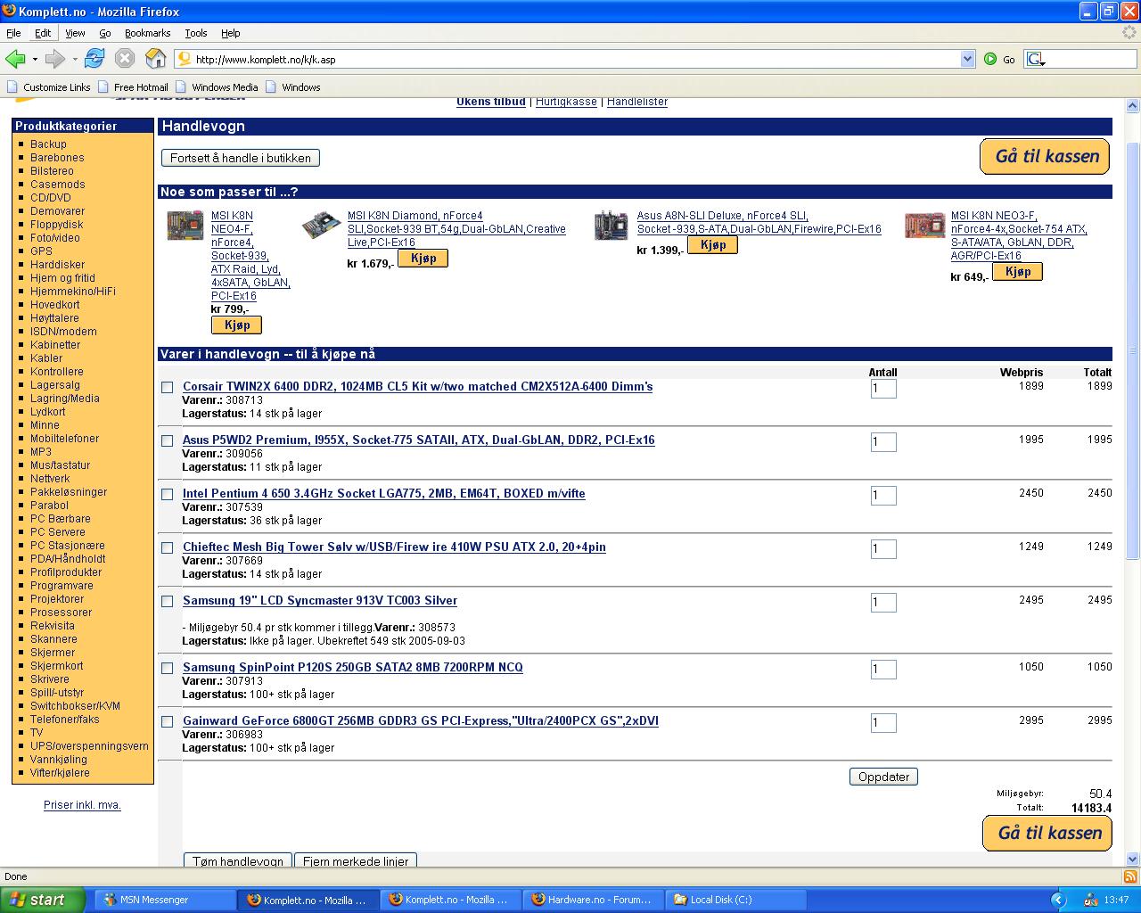Click the MSI K8N Diamond motherboard thumbnail

point(321,224)
